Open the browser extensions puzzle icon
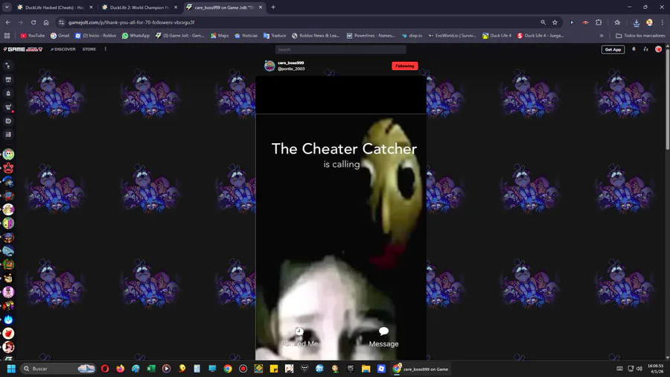The image size is (670, 377). pos(599,22)
